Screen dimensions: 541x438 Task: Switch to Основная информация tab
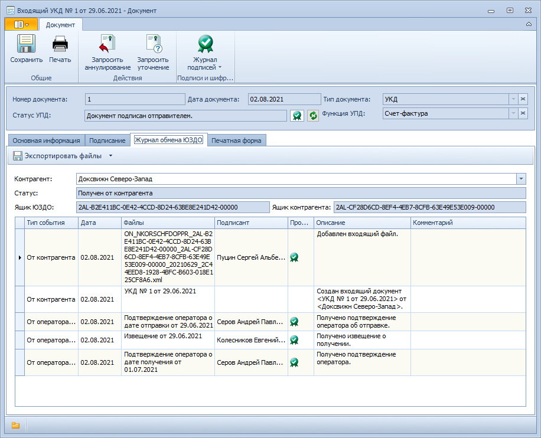[47, 140]
